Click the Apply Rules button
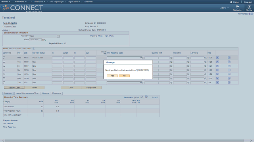Image resolution: width=254 pixels, height=142 pixels. tap(91, 88)
